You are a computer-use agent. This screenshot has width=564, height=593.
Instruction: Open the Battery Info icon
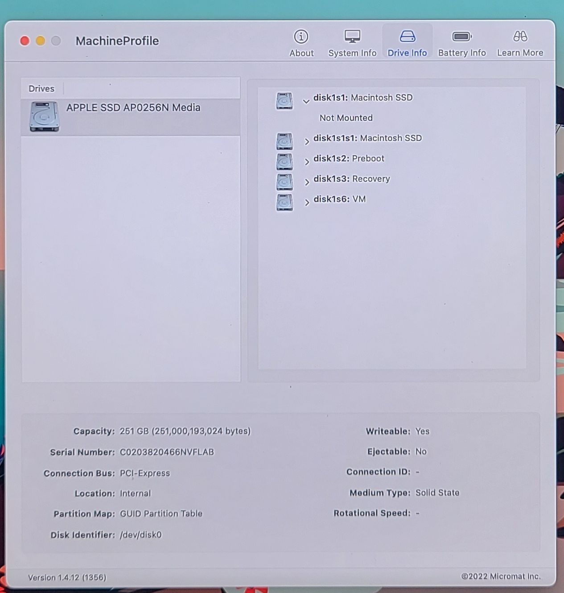tap(461, 37)
